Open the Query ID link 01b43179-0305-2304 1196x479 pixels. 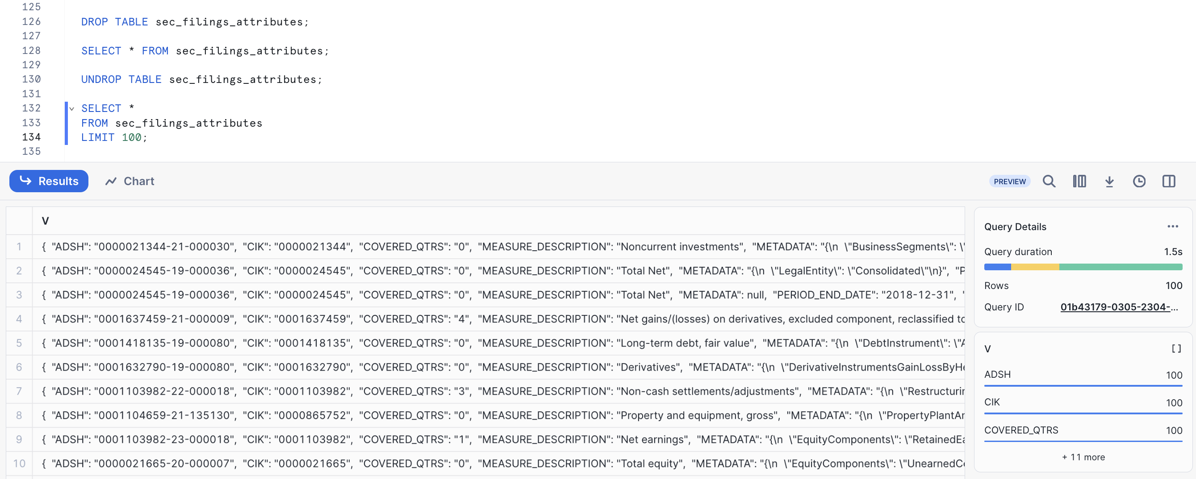(x=1119, y=307)
